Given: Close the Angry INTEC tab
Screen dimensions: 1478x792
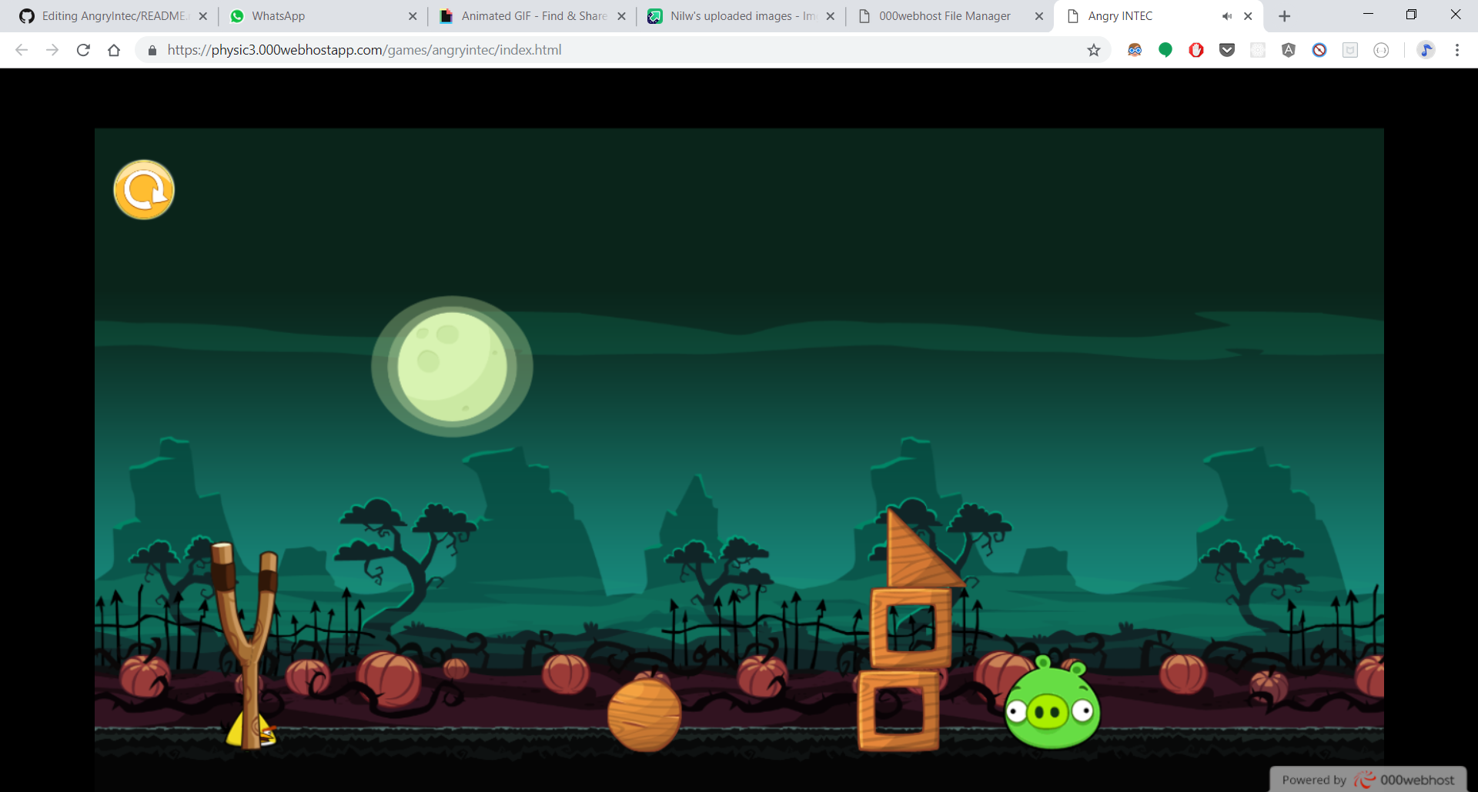Looking at the screenshot, I should 1248,16.
